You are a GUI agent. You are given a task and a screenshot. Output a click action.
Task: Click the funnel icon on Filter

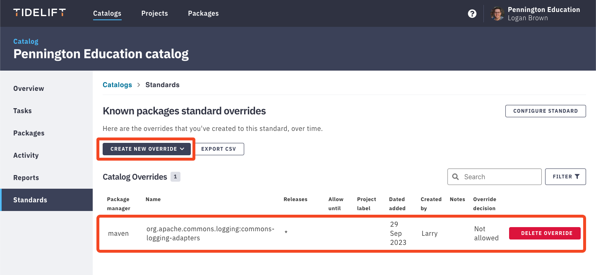tap(577, 177)
